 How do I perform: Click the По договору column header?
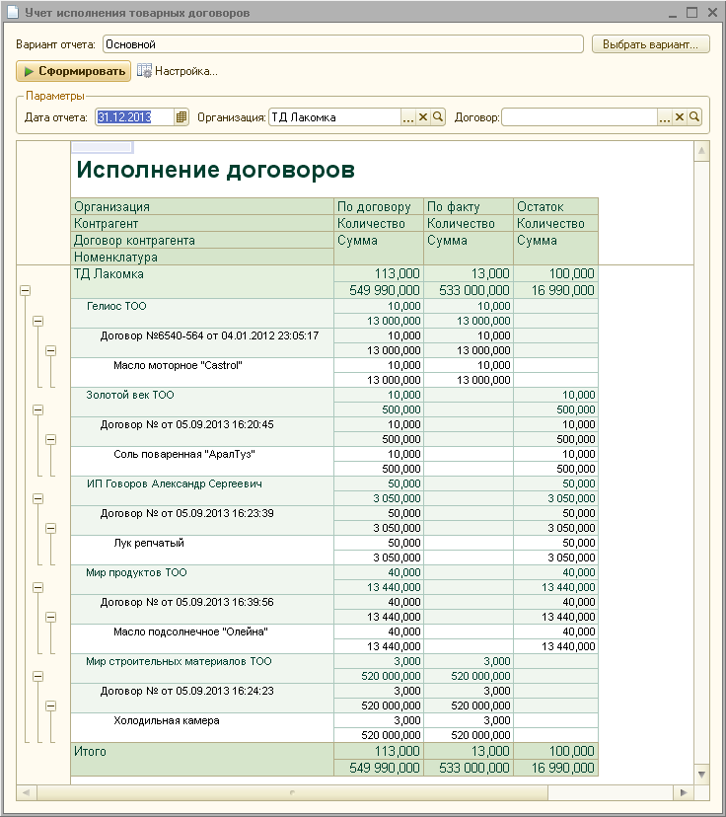click(x=379, y=206)
